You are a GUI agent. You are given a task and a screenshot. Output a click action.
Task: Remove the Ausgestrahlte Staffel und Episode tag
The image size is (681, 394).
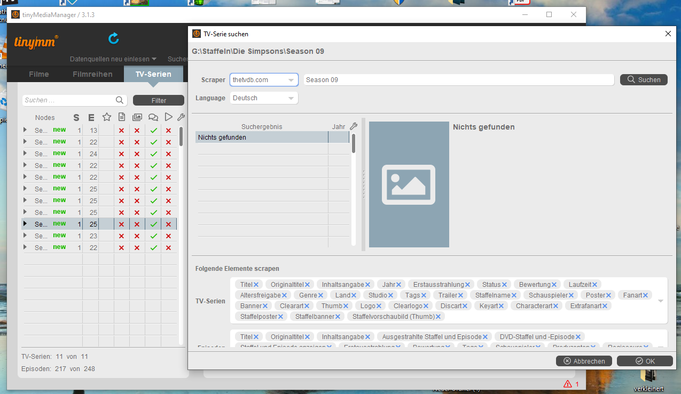pos(486,337)
